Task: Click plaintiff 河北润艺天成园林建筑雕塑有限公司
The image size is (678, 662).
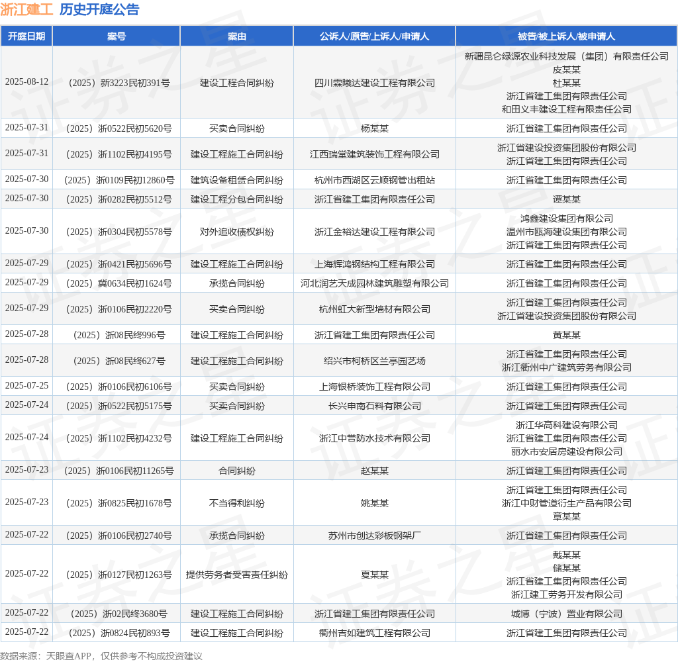Action: point(375,283)
